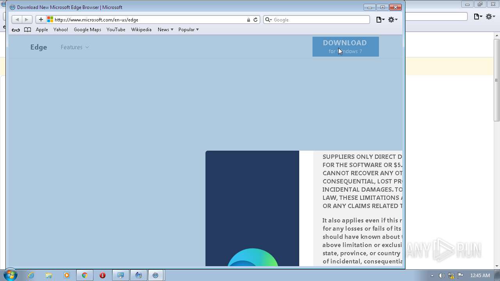Open the magnifier search-engine menu in the Google field
Screen dimensions: 500x281
click(x=268, y=20)
